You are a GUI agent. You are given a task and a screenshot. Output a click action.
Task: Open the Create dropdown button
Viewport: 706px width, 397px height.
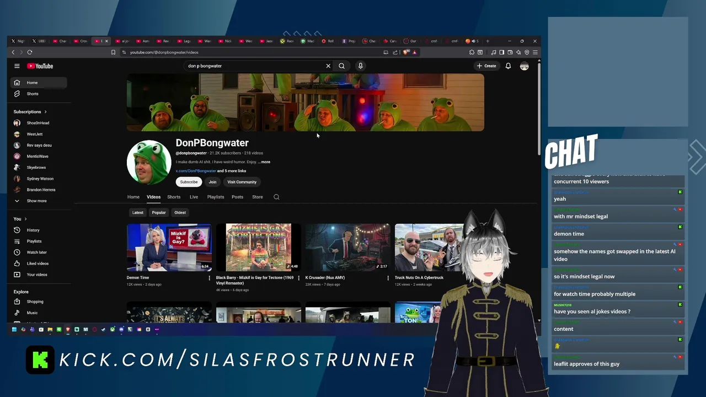pyautogui.click(x=486, y=66)
